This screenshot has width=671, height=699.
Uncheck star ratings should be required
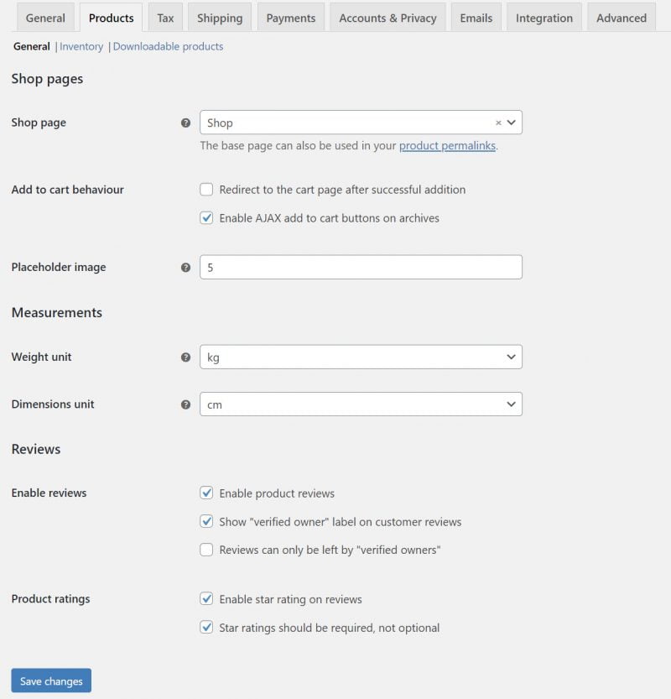click(x=206, y=628)
